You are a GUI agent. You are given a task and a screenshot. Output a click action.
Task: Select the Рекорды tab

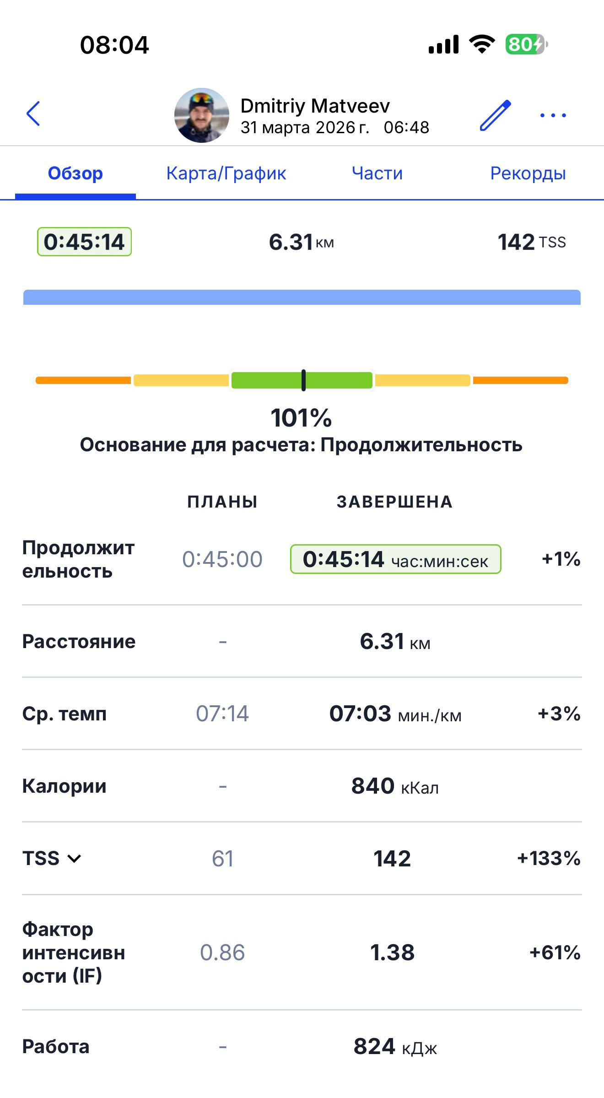(x=528, y=173)
